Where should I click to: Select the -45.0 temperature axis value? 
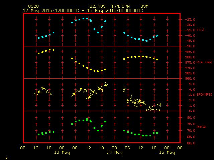(x=190, y=41)
